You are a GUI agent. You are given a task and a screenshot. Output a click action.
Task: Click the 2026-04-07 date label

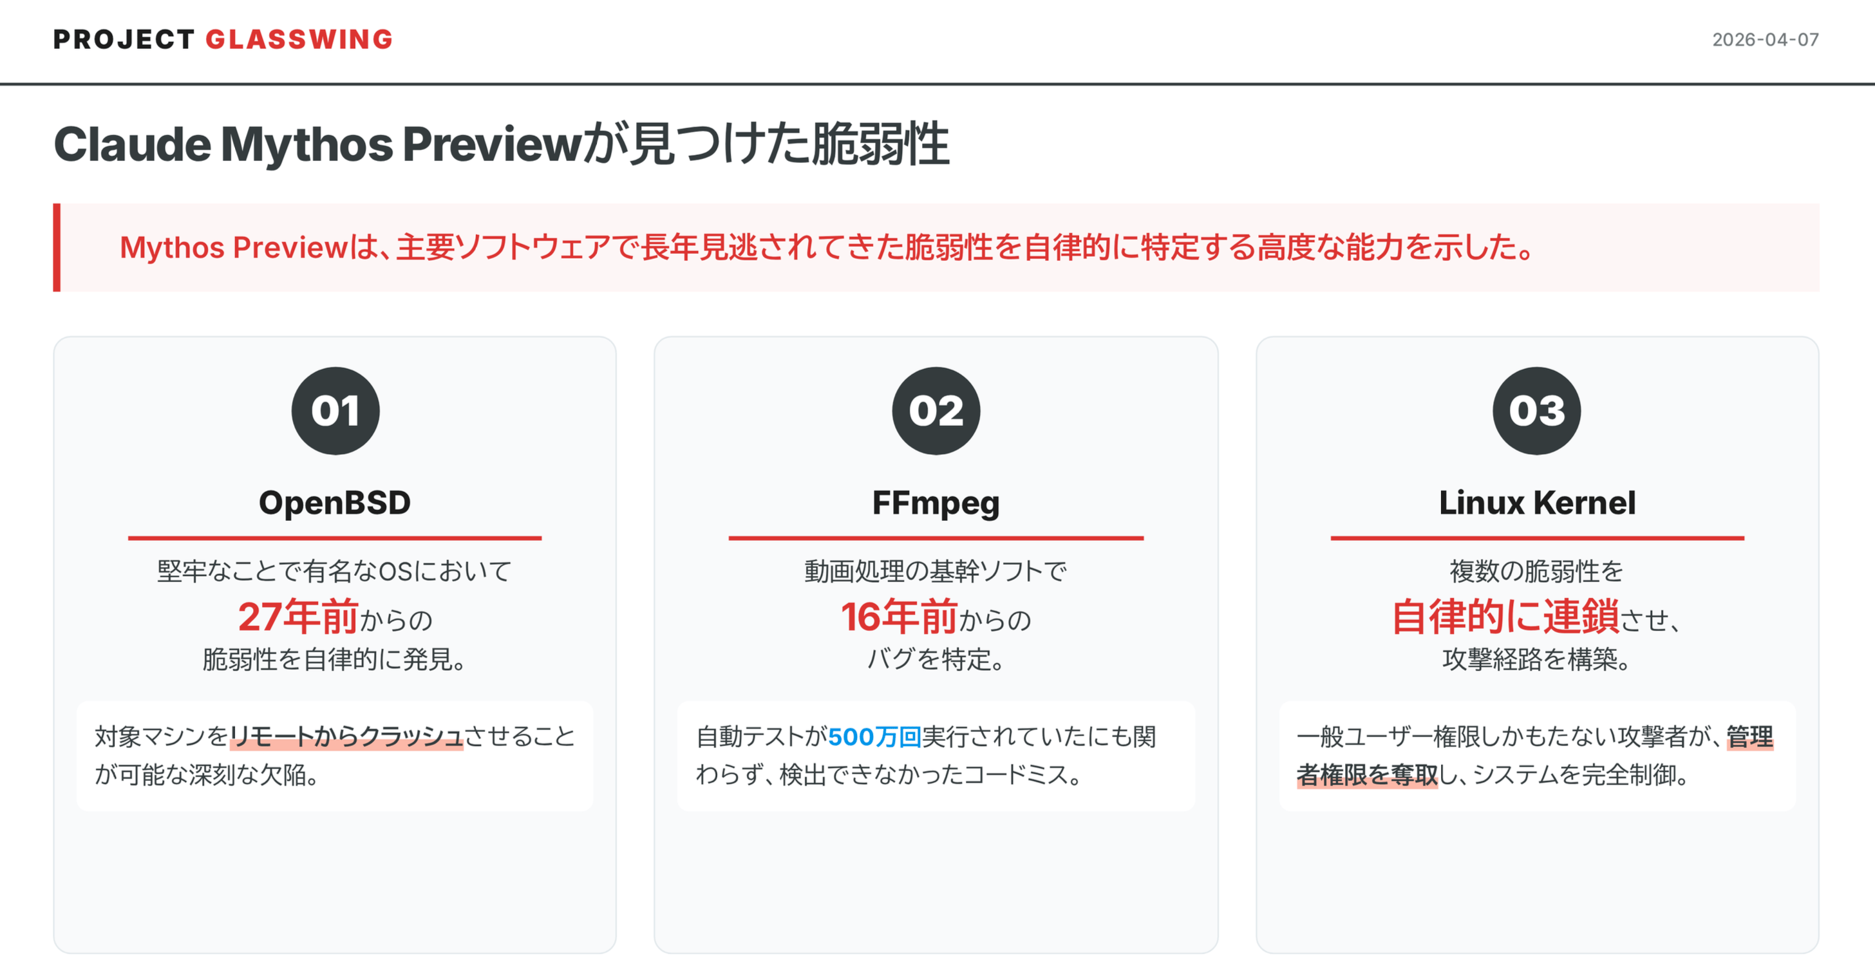click(1765, 39)
